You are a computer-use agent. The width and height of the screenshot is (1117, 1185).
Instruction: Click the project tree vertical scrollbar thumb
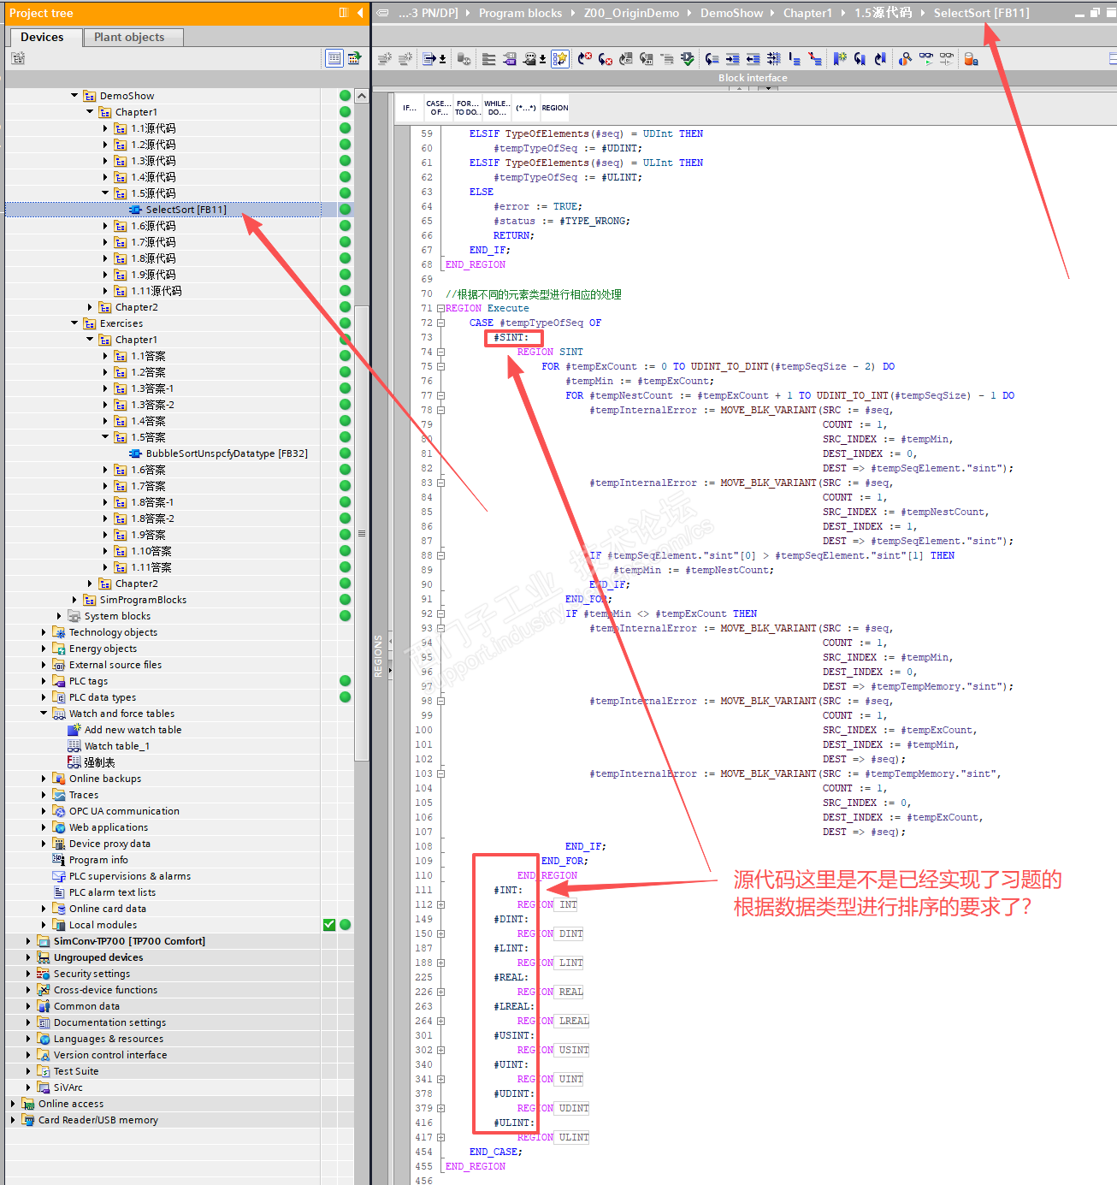tap(362, 533)
